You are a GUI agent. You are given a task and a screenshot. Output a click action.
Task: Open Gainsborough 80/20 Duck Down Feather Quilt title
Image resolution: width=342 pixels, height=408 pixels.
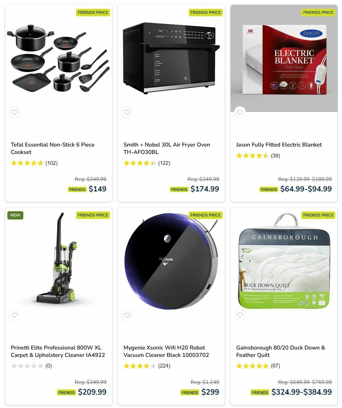[281, 351]
